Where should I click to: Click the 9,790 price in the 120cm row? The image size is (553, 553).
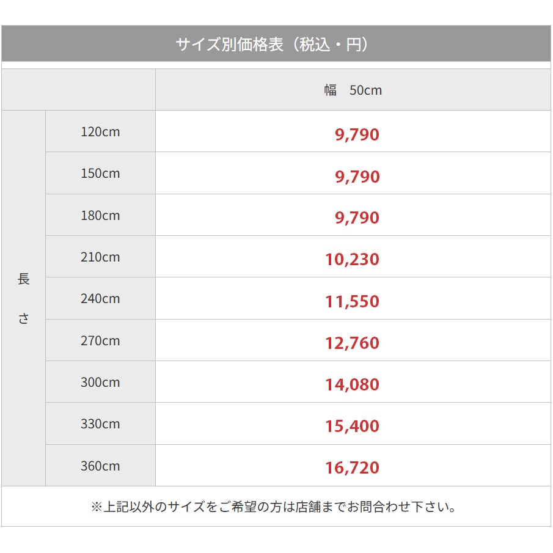tap(357, 135)
